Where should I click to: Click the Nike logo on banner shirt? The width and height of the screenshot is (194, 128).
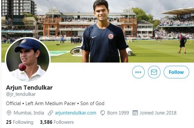click(94, 37)
